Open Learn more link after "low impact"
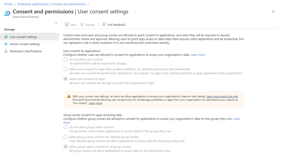 [x=96, y=103]
